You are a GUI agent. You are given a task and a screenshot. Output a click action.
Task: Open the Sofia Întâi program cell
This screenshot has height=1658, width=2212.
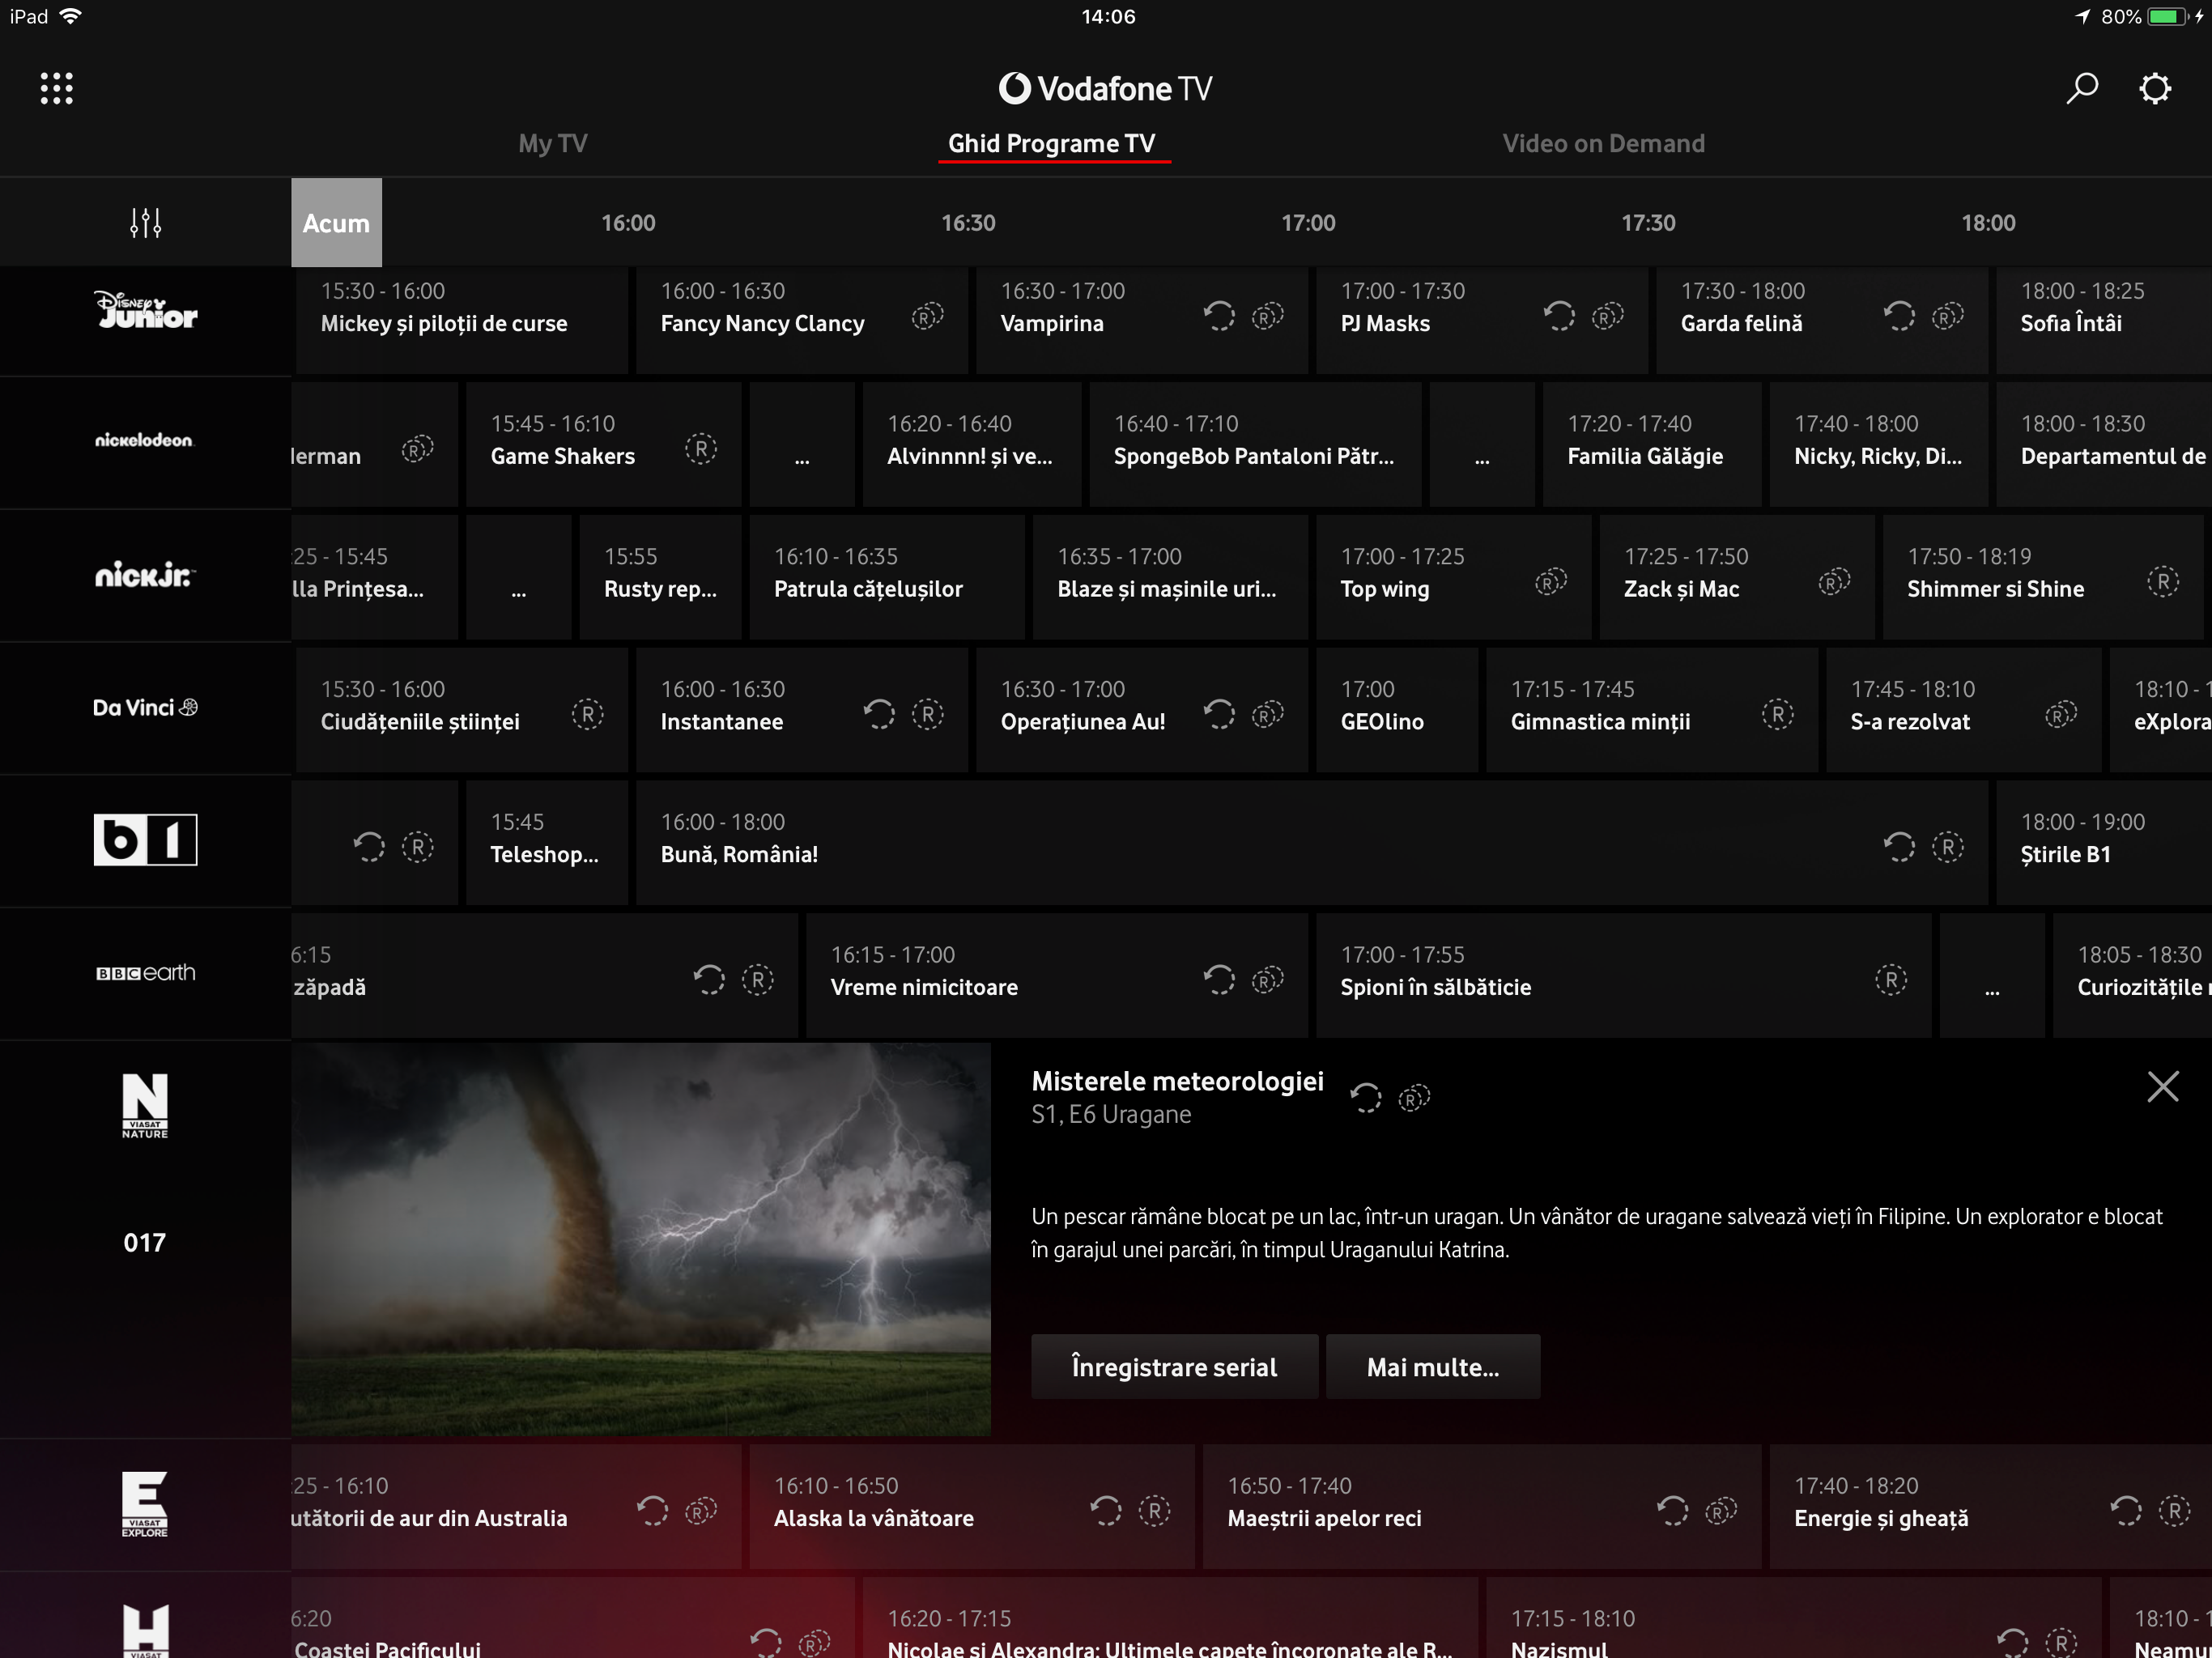pyautogui.click(x=2103, y=320)
